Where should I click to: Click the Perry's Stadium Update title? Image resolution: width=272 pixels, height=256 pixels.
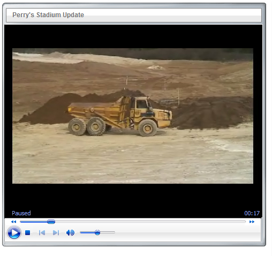pyautogui.click(x=48, y=15)
